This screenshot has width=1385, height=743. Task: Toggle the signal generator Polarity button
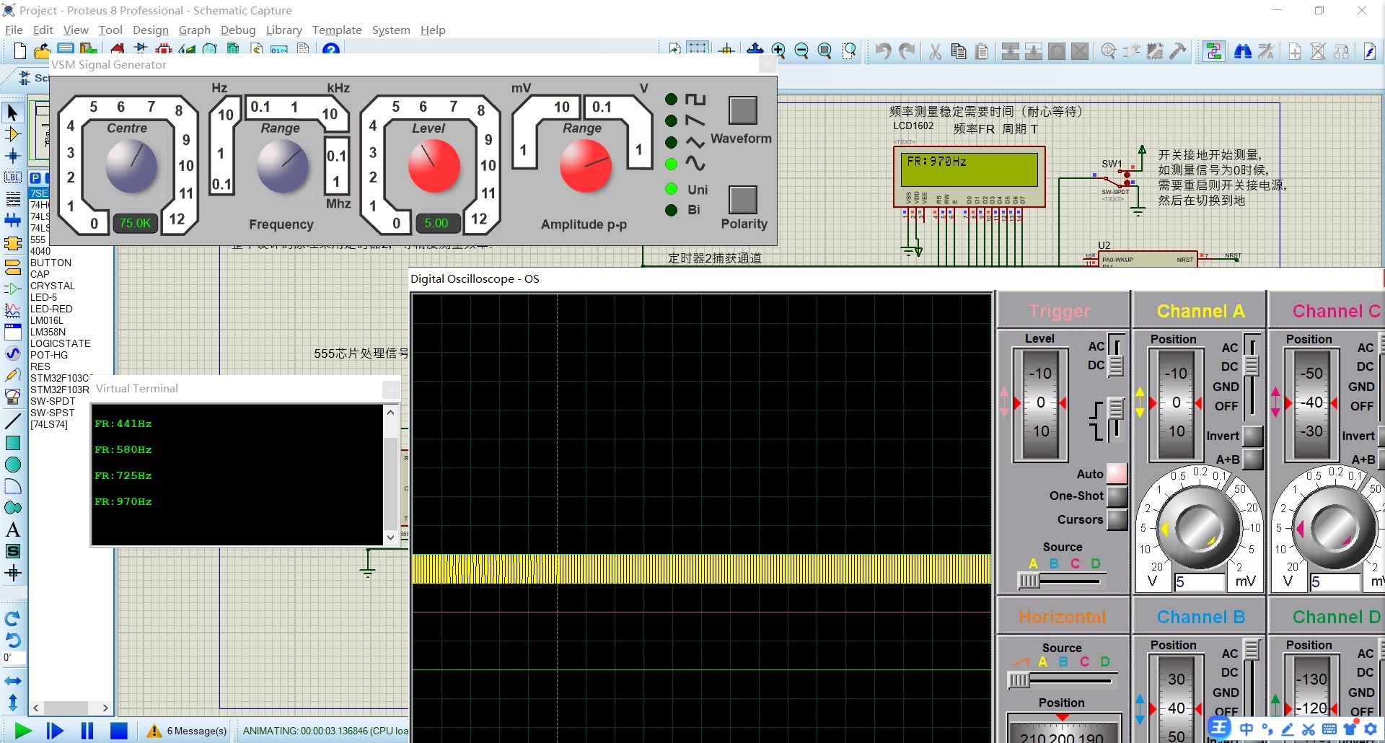click(742, 200)
